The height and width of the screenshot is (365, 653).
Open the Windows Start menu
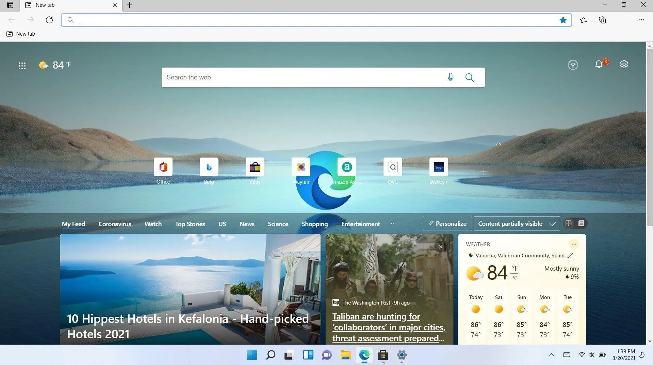[252, 355]
